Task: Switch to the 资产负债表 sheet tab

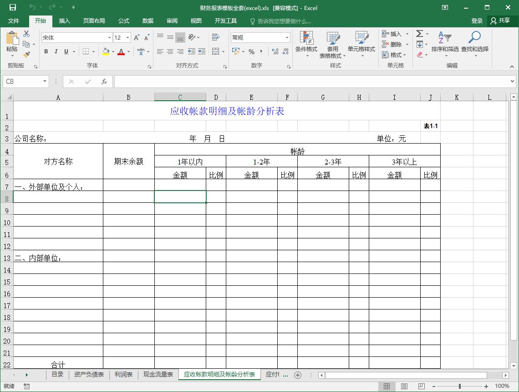Action: tap(89, 375)
